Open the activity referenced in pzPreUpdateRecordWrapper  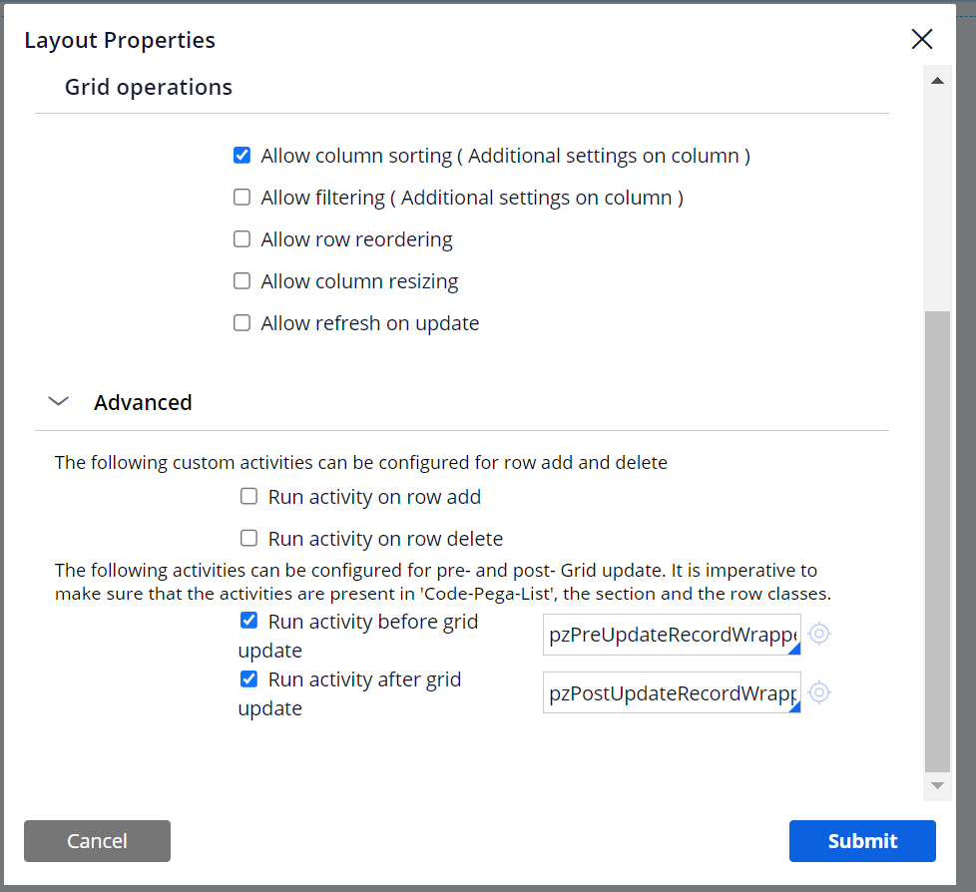[818, 634]
